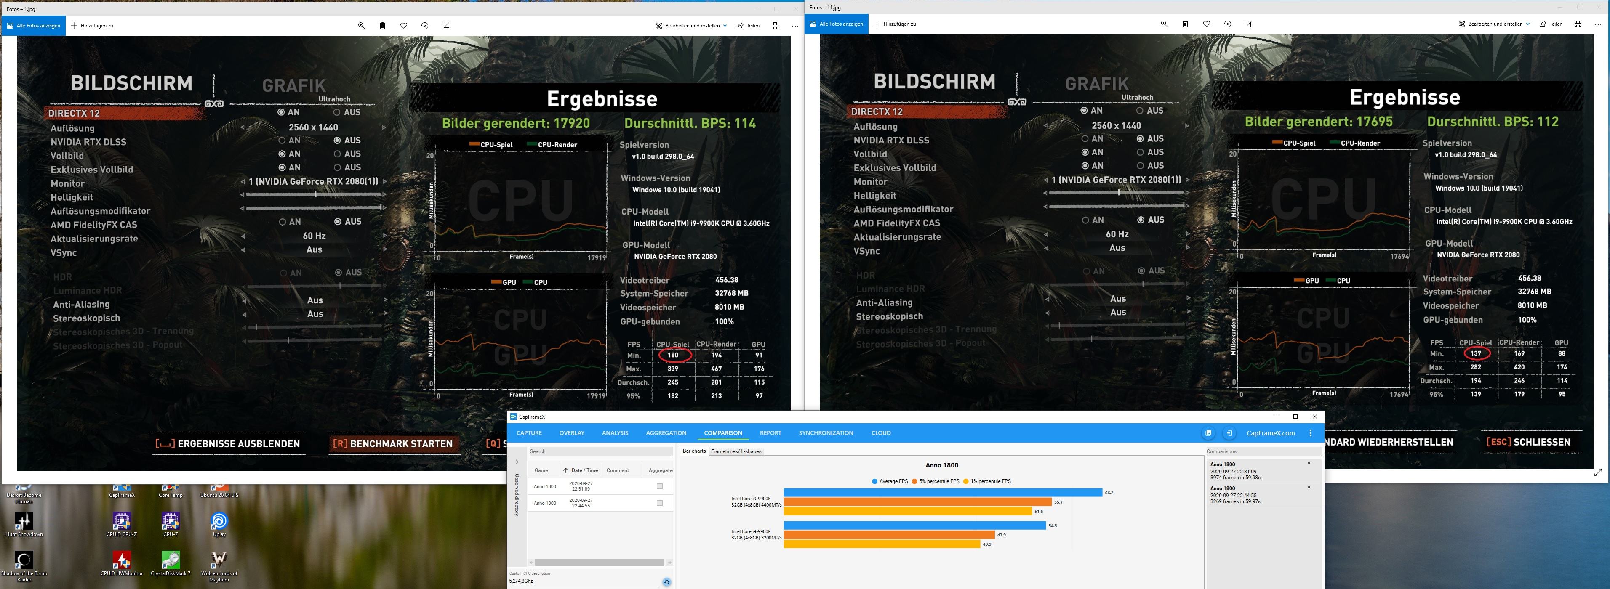
Task: Open CapFrameX vertical dots menu
Action: click(1311, 433)
